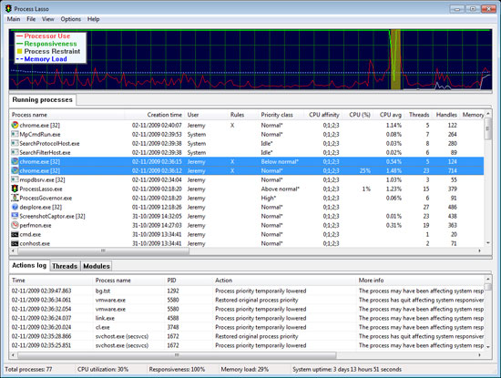Viewport: 501px width, 378px height.
Task: Switch to the Threads tab
Action: tap(65, 266)
